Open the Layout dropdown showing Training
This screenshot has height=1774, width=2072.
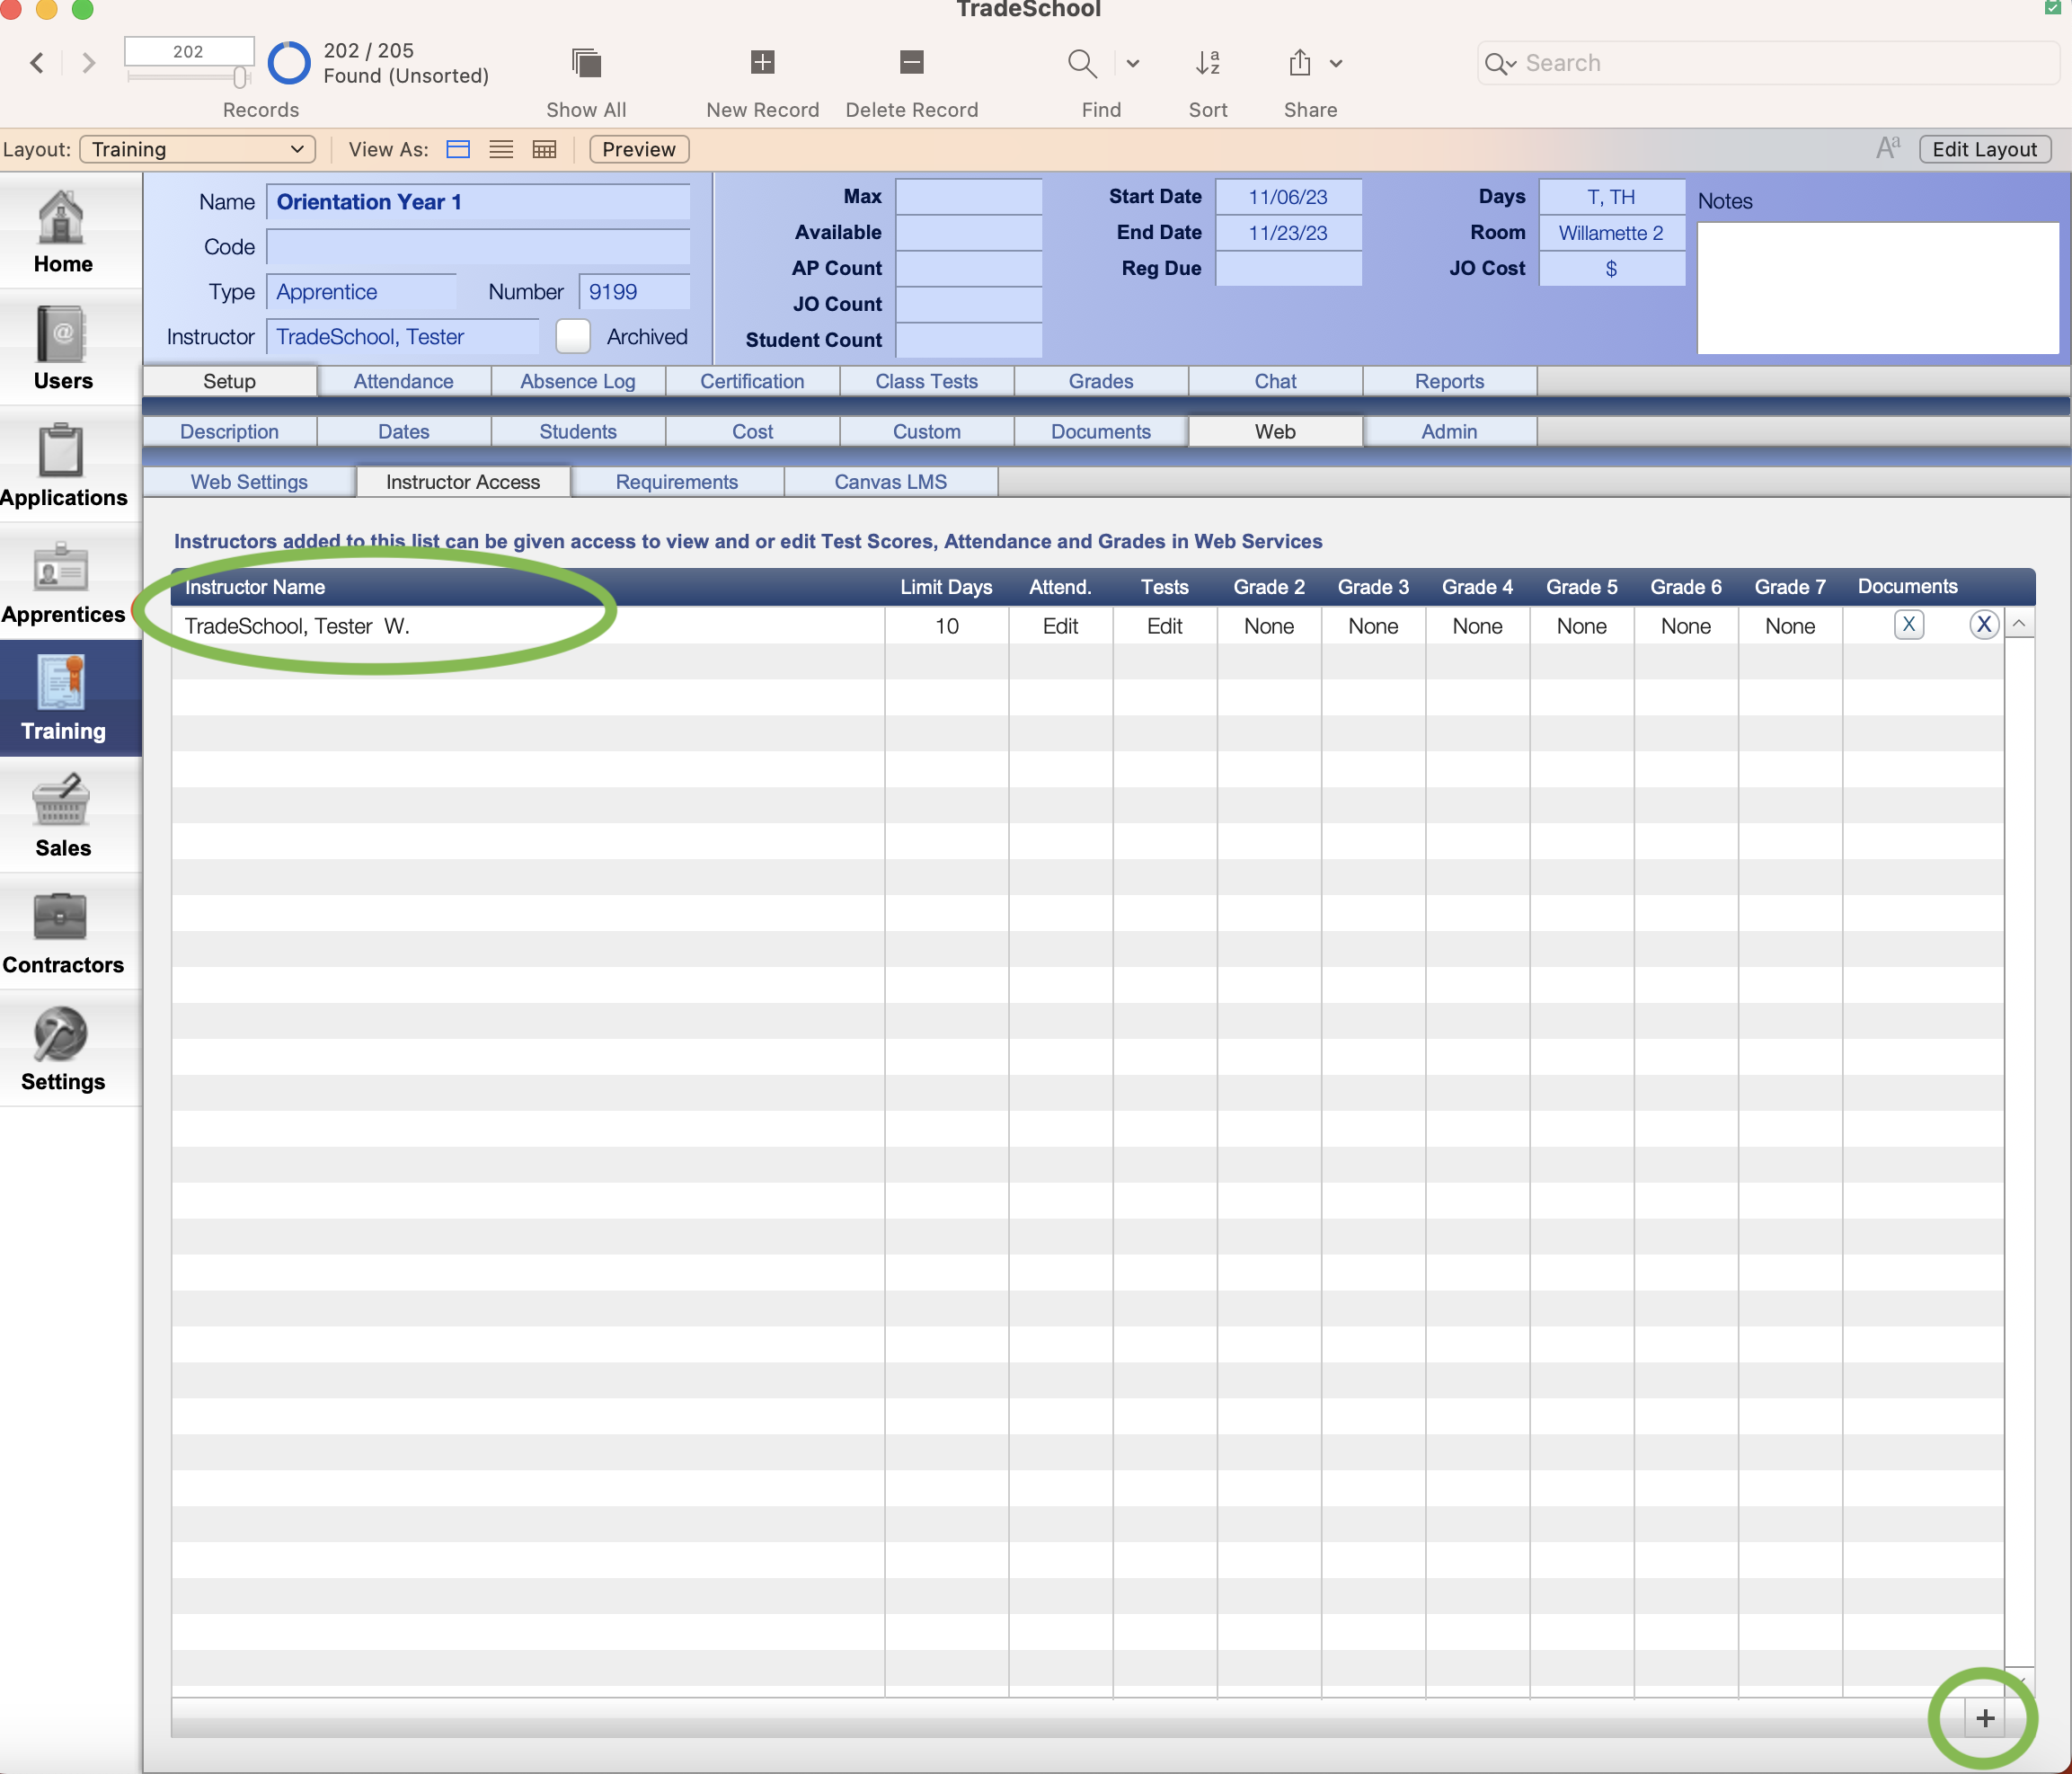point(197,148)
